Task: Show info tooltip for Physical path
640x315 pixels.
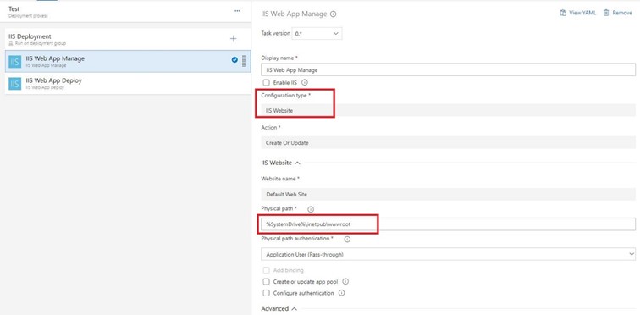Action: (x=311, y=209)
